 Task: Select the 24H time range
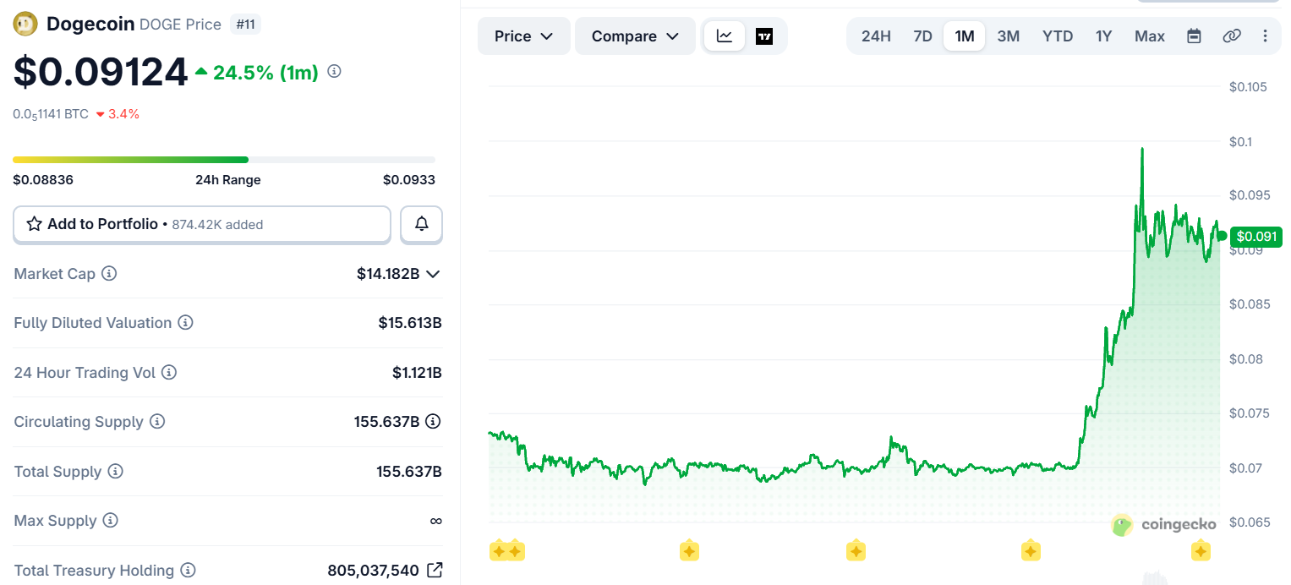[876, 36]
